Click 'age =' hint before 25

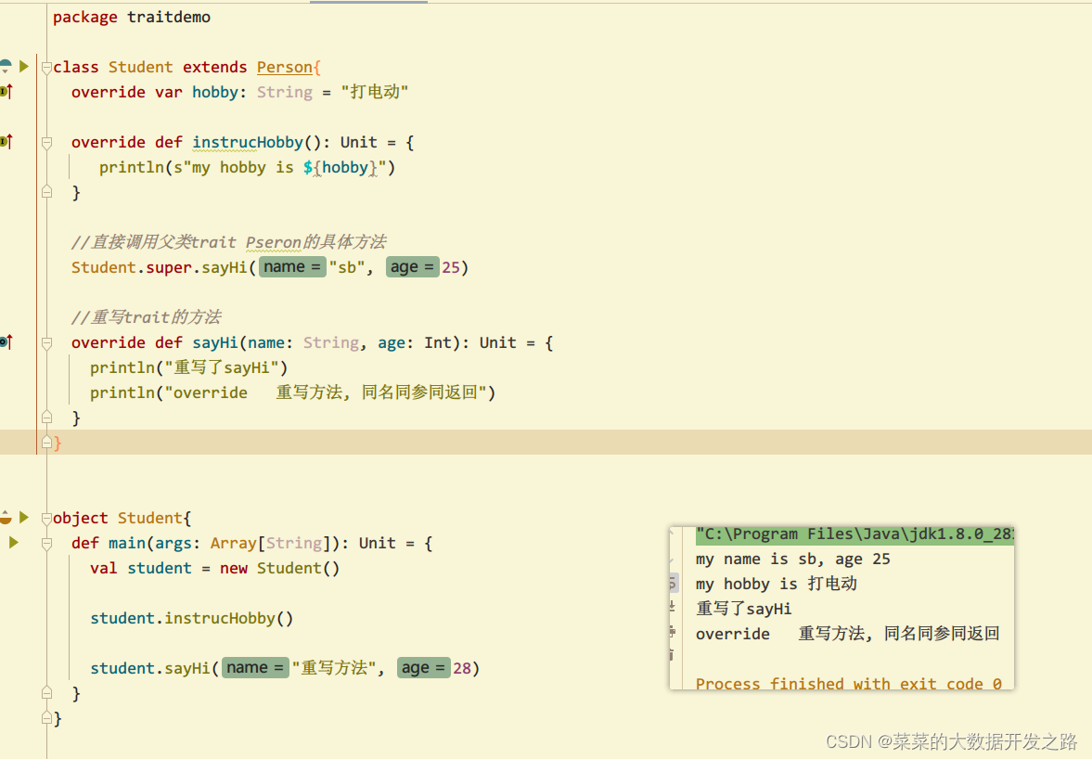pos(412,266)
